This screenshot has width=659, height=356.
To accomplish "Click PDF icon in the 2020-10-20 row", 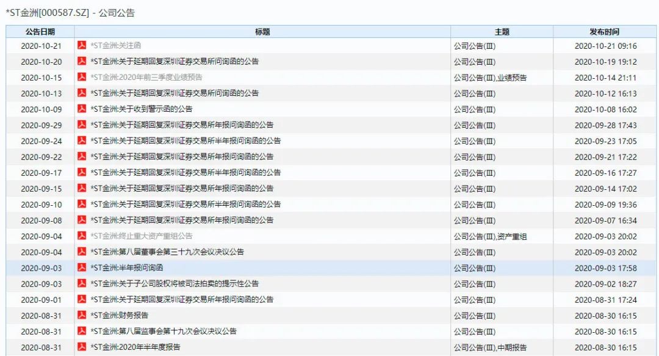I will pos(82,61).
